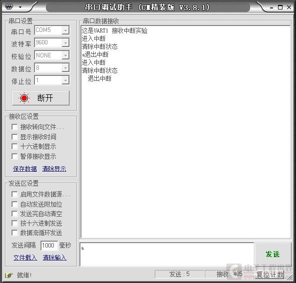Click the 保存数据 link
The width and height of the screenshot is (296, 283).
click(25, 169)
